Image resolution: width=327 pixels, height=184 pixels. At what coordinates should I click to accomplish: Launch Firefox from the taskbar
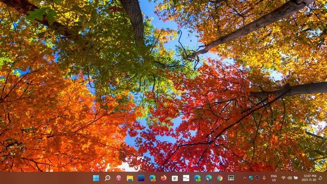(163, 178)
